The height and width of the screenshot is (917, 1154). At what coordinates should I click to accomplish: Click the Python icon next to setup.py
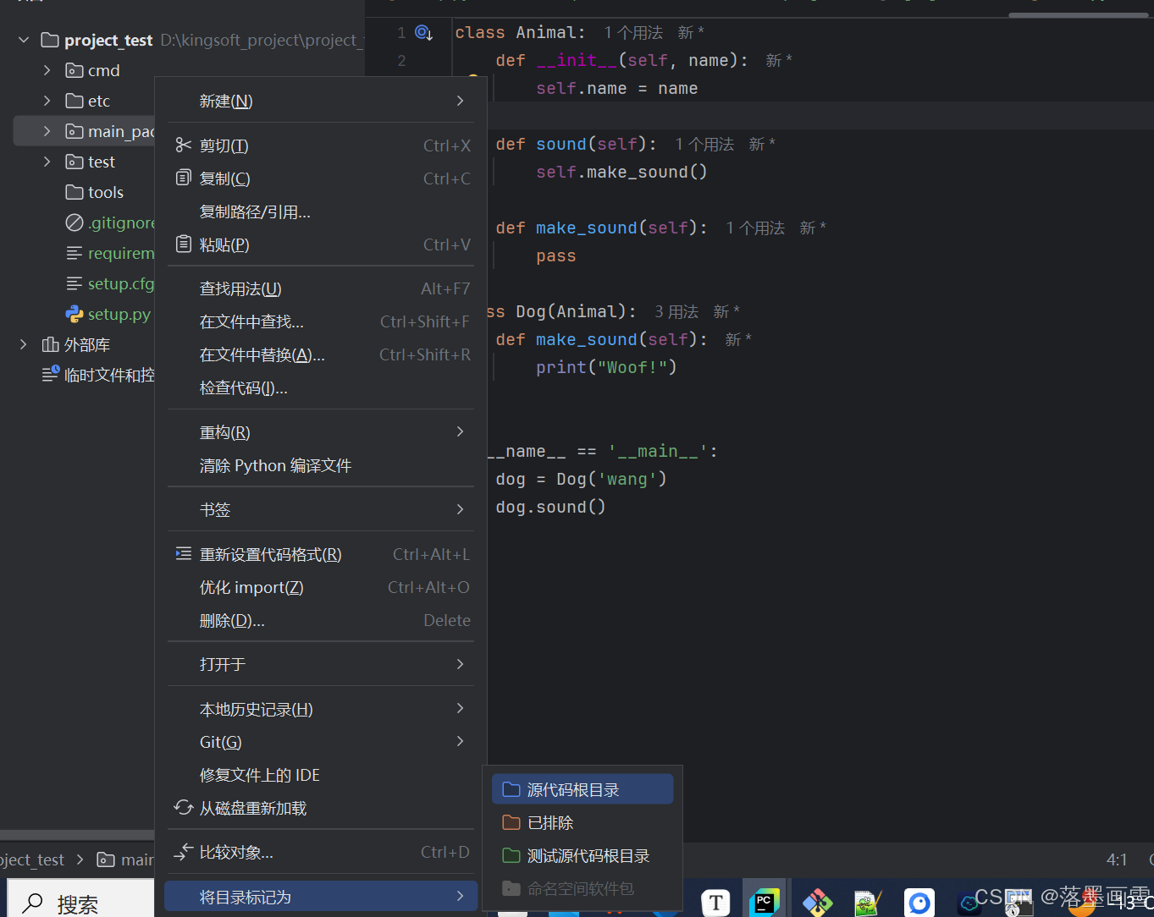pos(75,314)
